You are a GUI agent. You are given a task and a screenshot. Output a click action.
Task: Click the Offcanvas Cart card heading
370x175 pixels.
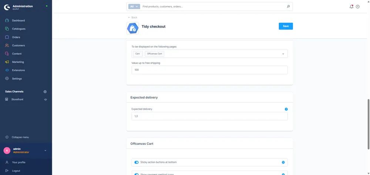(142, 144)
